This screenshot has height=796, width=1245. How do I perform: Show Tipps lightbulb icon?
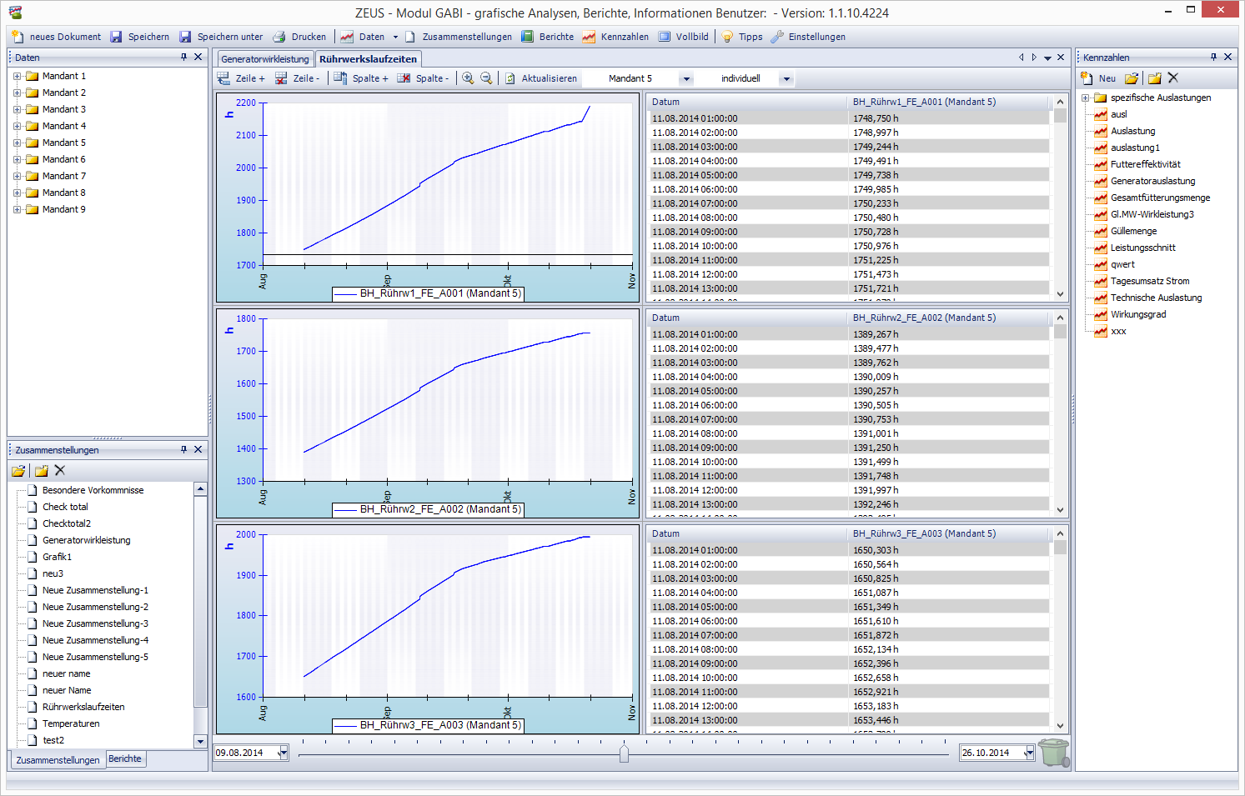728,37
